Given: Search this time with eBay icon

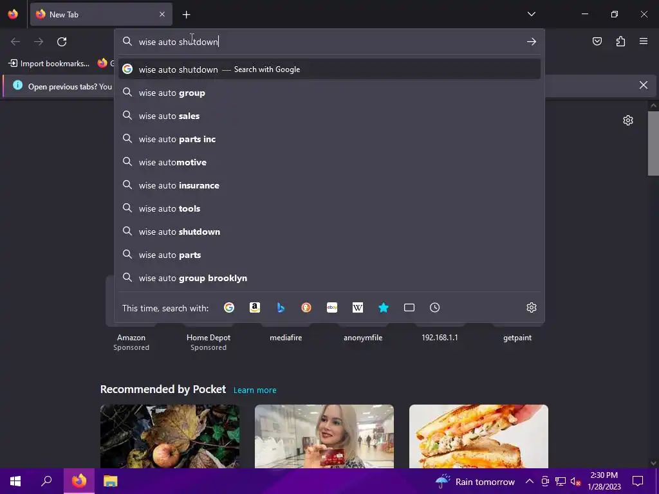Looking at the screenshot, I should pyautogui.click(x=332, y=307).
